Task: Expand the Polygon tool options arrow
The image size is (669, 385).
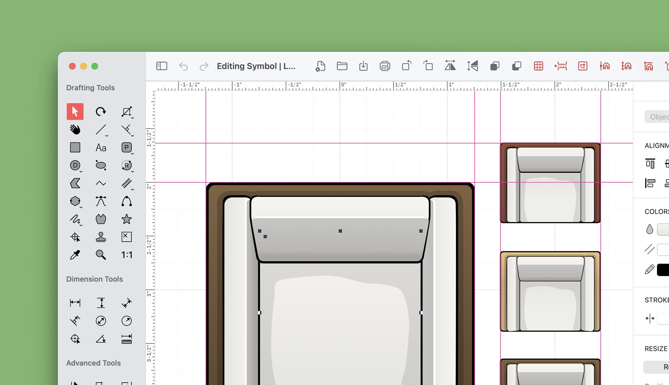Action: (x=81, y=208)
